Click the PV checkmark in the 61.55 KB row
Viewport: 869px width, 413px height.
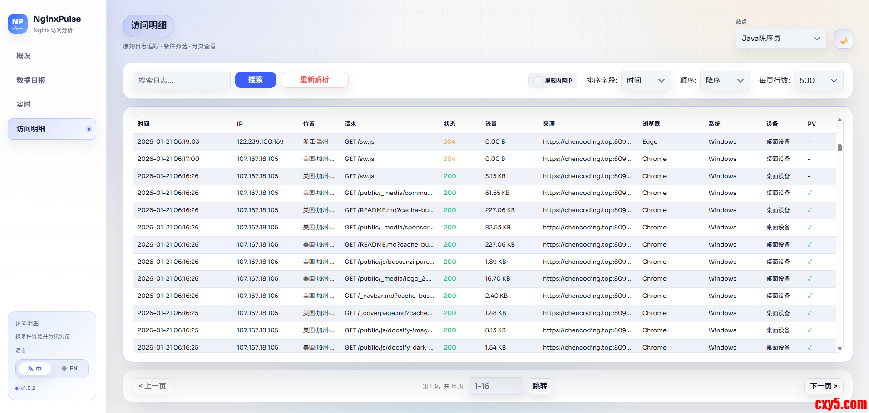coord(810,193)
